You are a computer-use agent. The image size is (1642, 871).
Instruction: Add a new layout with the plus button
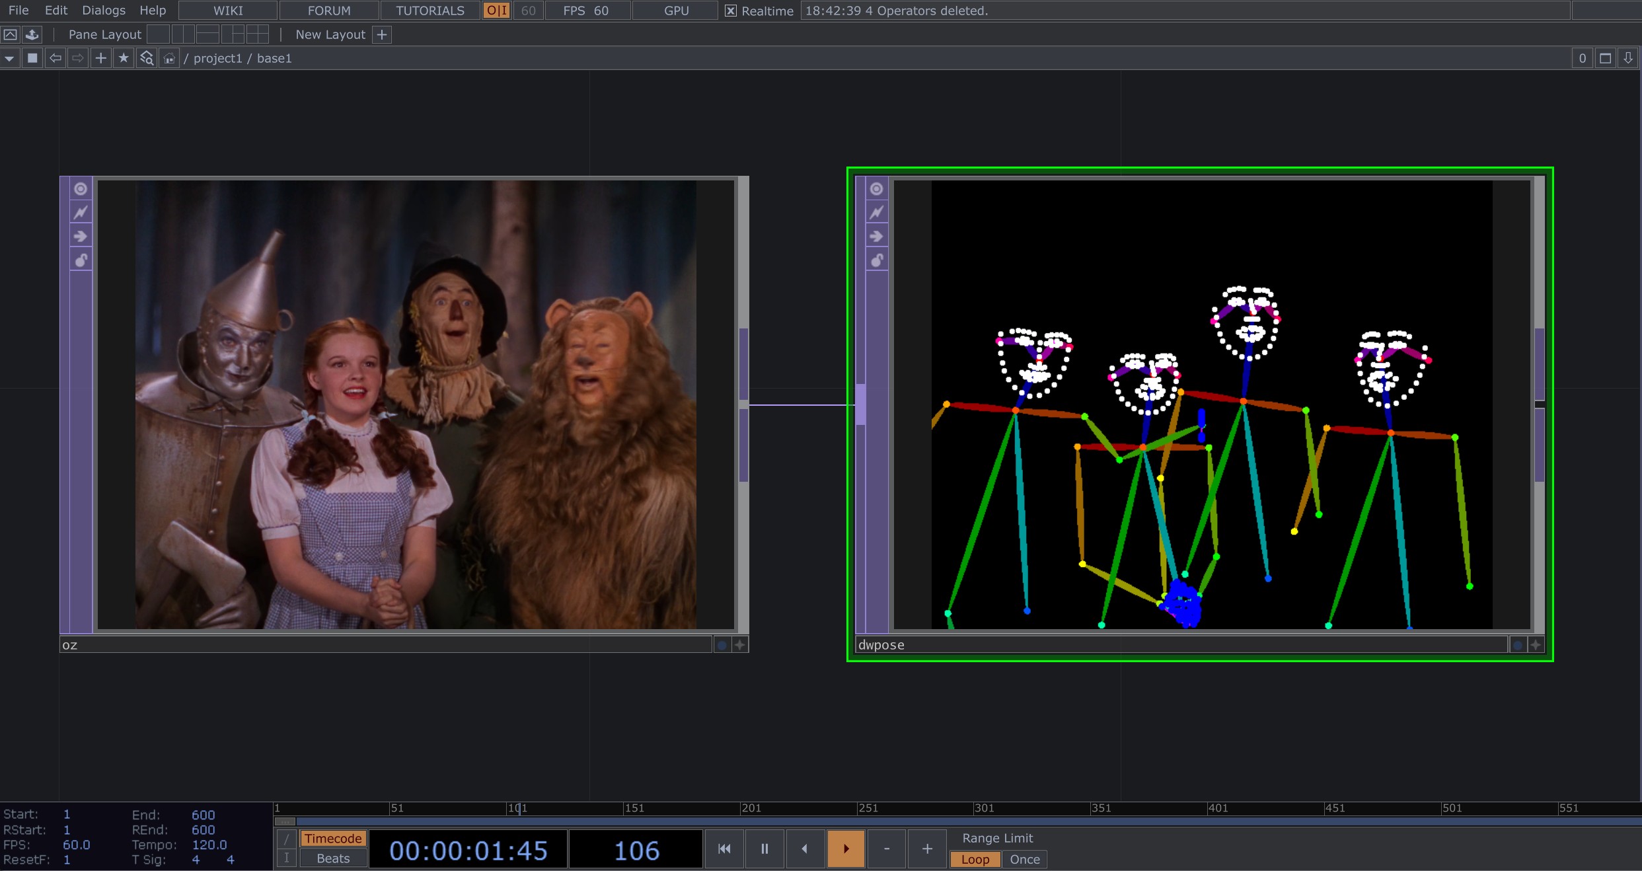pos(382,34)
